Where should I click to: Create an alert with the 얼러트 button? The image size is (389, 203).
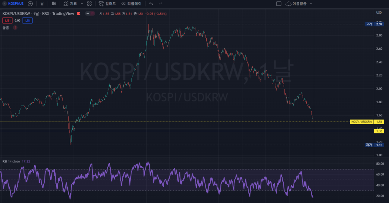(108, 3)
